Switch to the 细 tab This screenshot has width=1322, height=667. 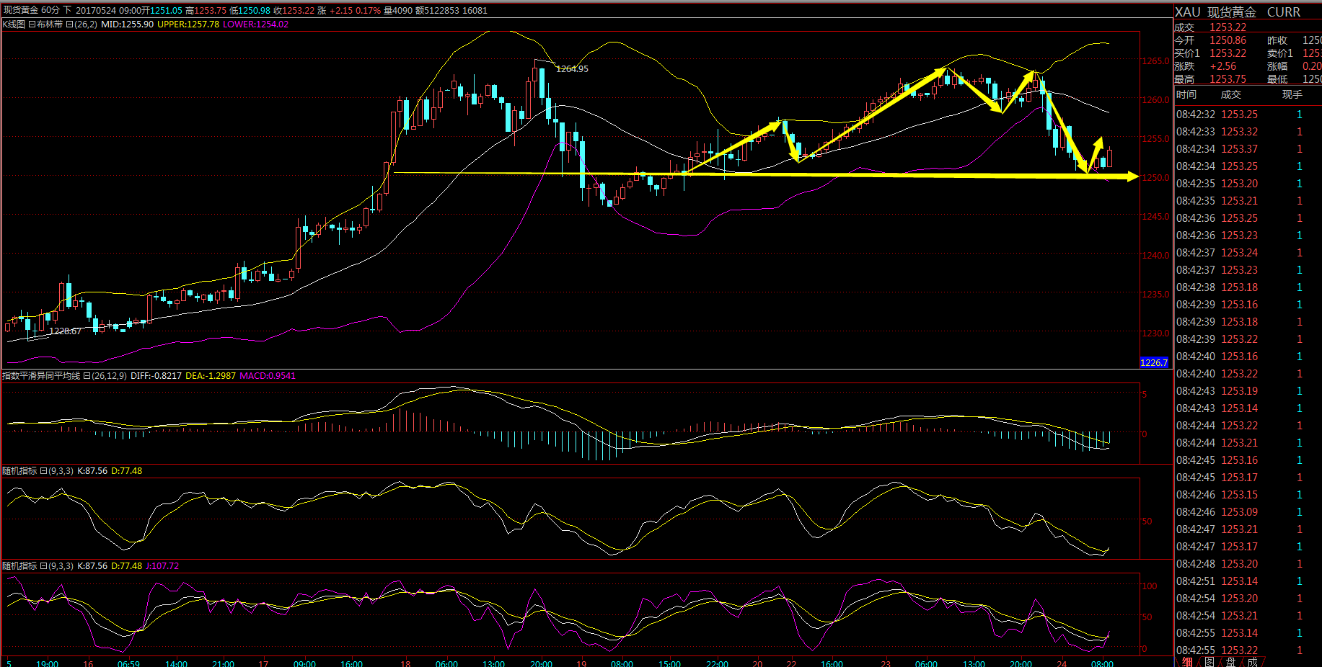click(1187, 661)
